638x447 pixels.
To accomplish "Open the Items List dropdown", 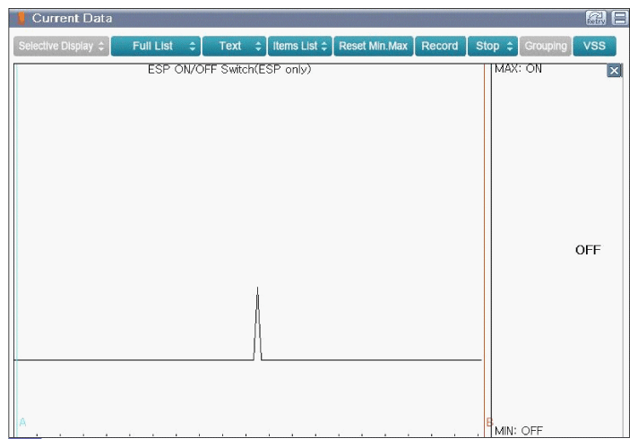I will tap(300, 46).
